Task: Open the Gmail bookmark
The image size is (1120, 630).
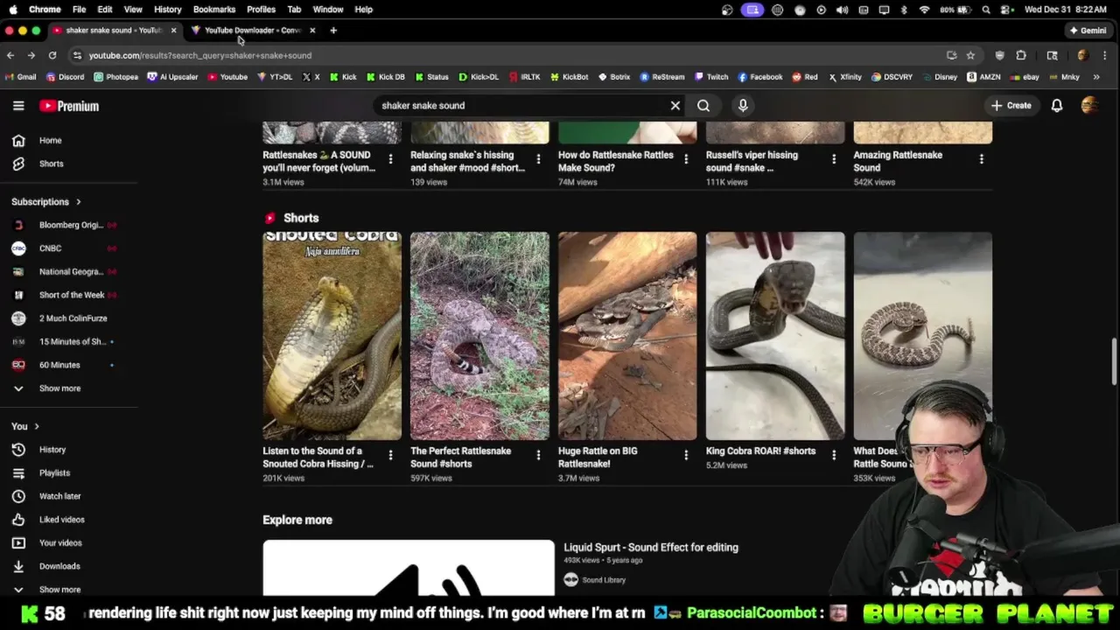Action: coord(20,77)
